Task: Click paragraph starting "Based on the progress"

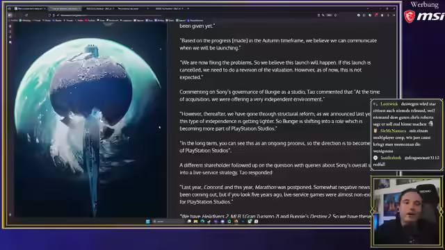Action: (278, 44)
